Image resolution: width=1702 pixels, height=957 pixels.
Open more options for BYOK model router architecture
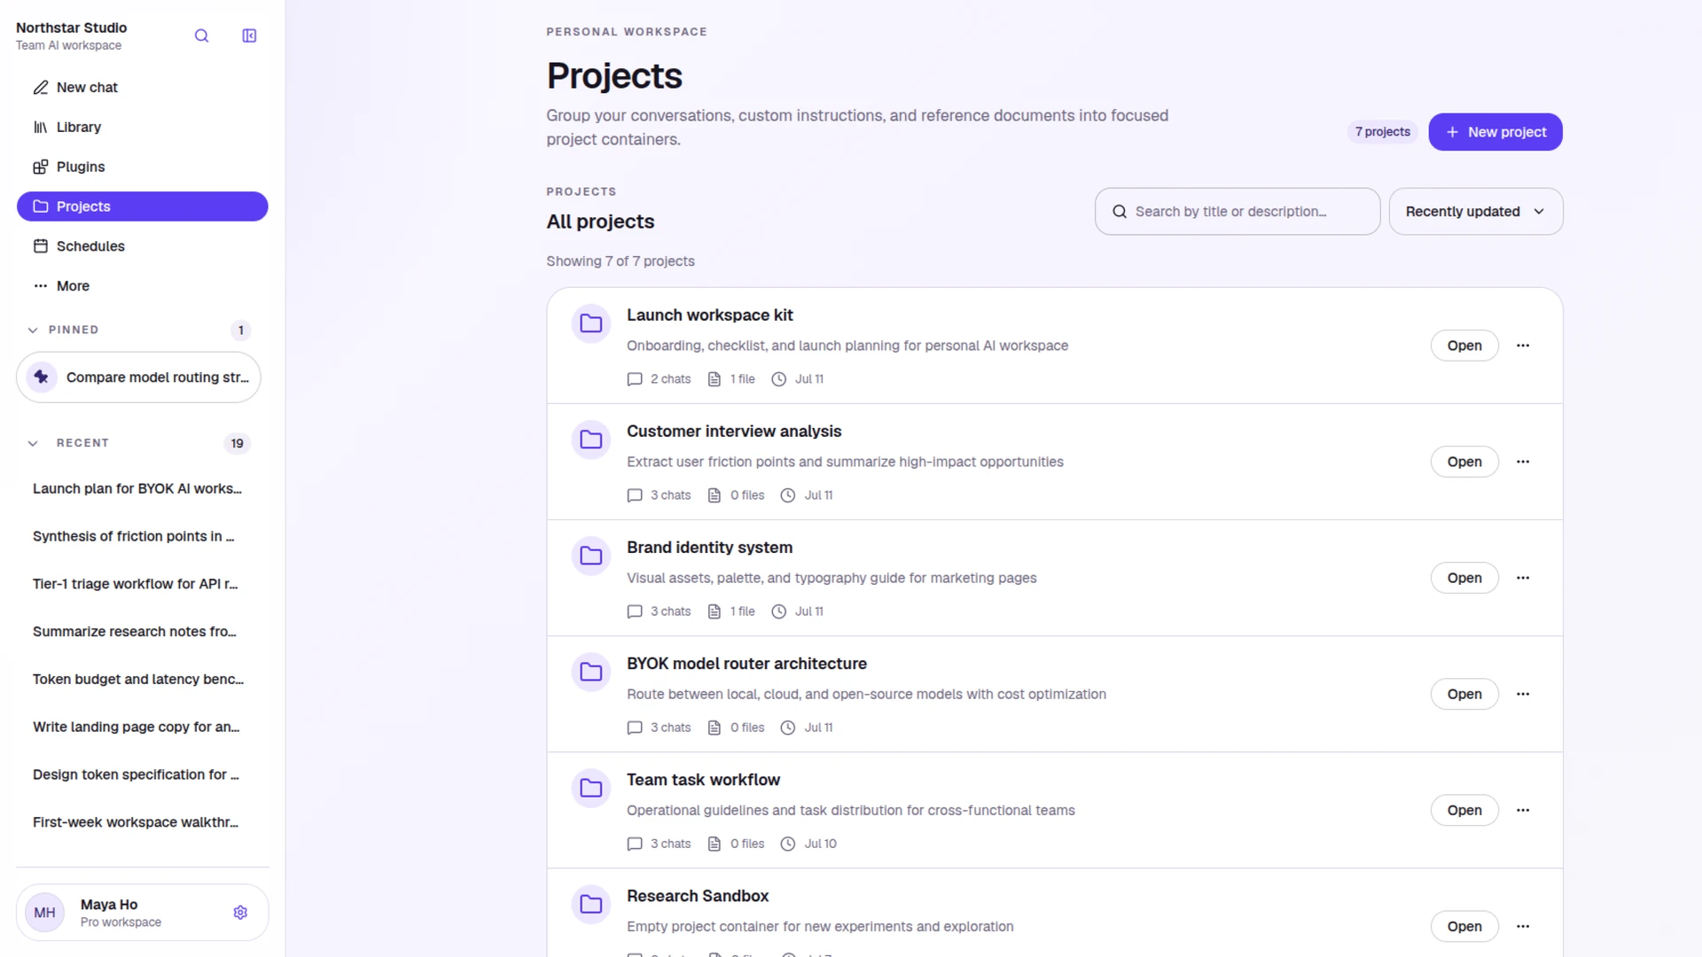tap(1523, 694)
